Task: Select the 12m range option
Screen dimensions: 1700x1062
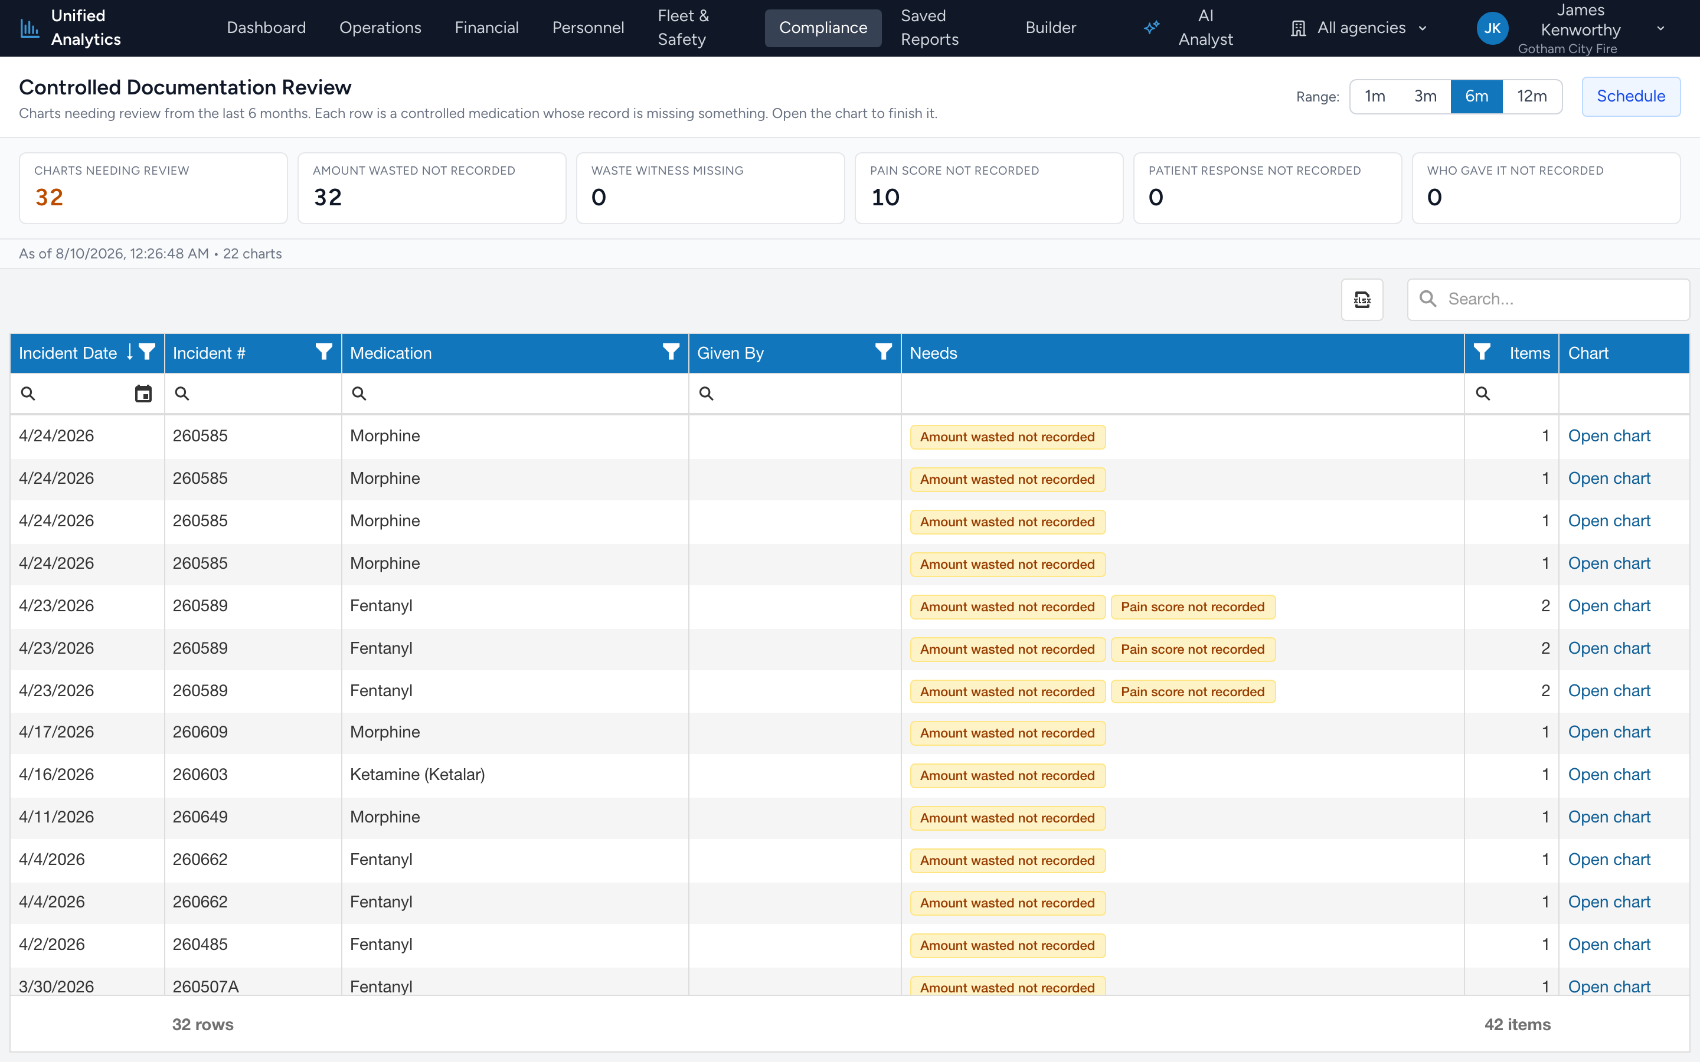Action: (1532, 96)
